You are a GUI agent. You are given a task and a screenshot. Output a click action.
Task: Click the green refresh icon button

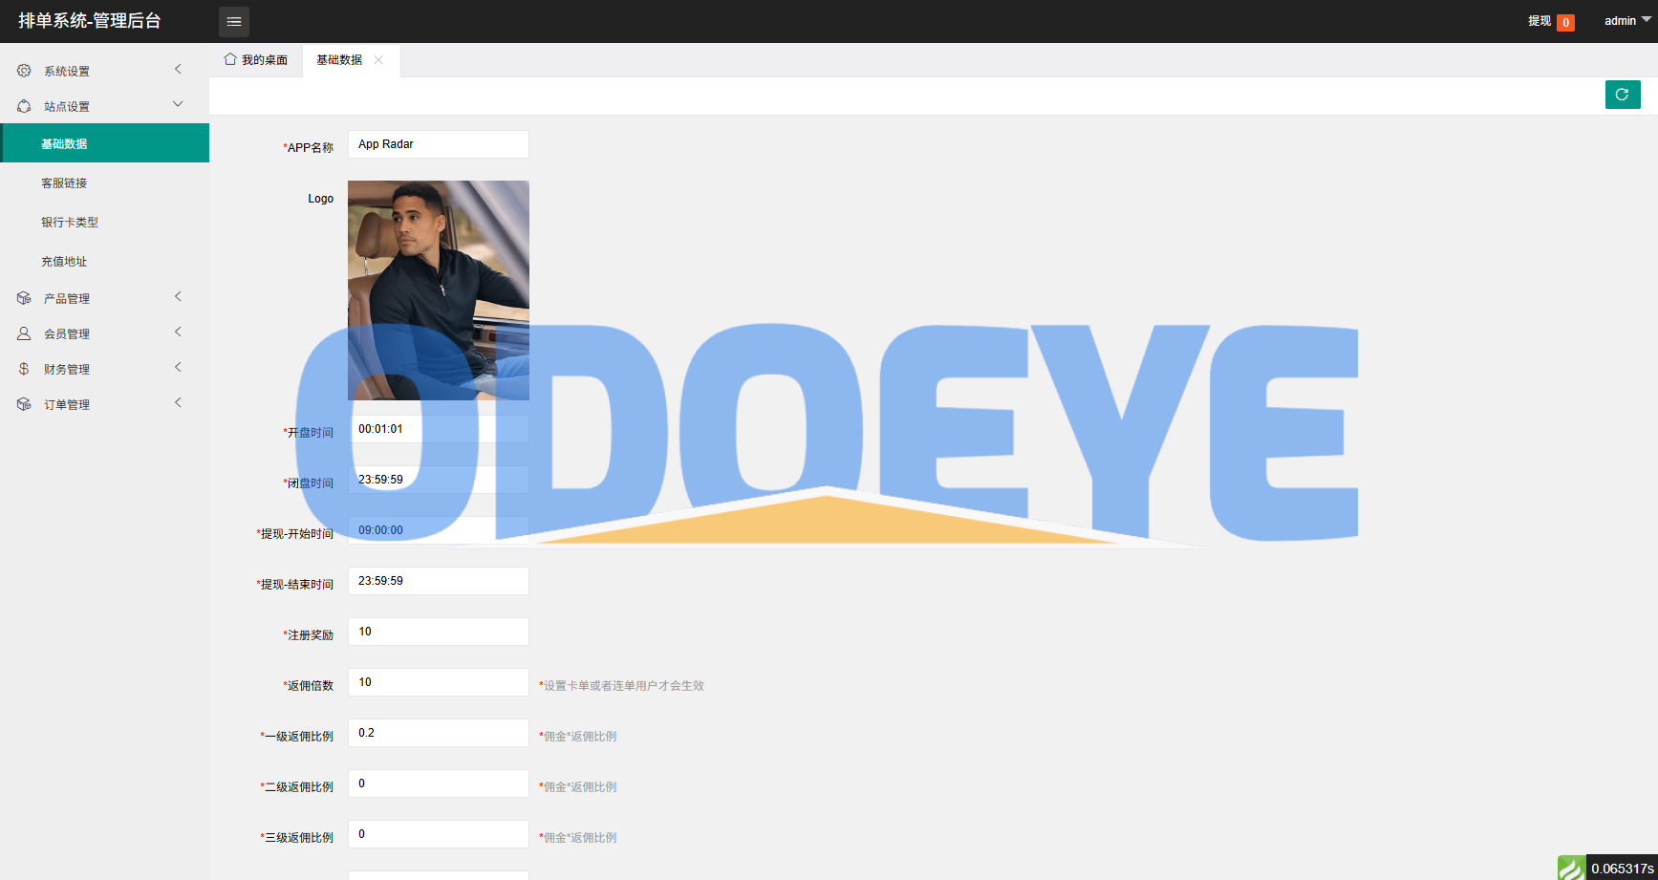[x=1622, y=95]
